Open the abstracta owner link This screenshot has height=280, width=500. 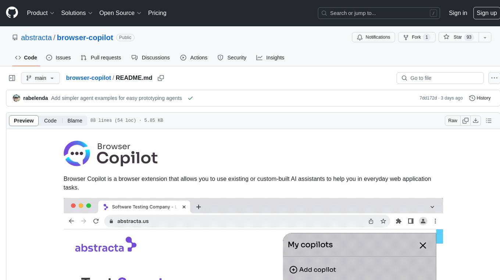point(36,37)
